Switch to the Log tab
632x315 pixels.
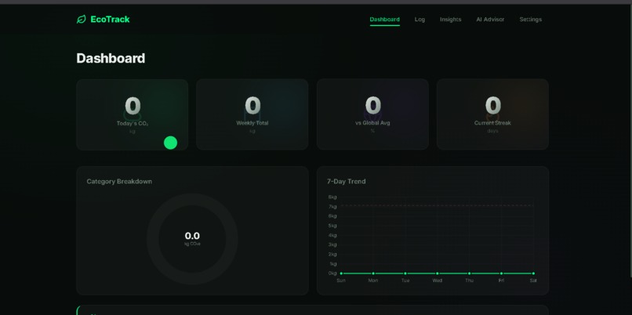(420, 20)
